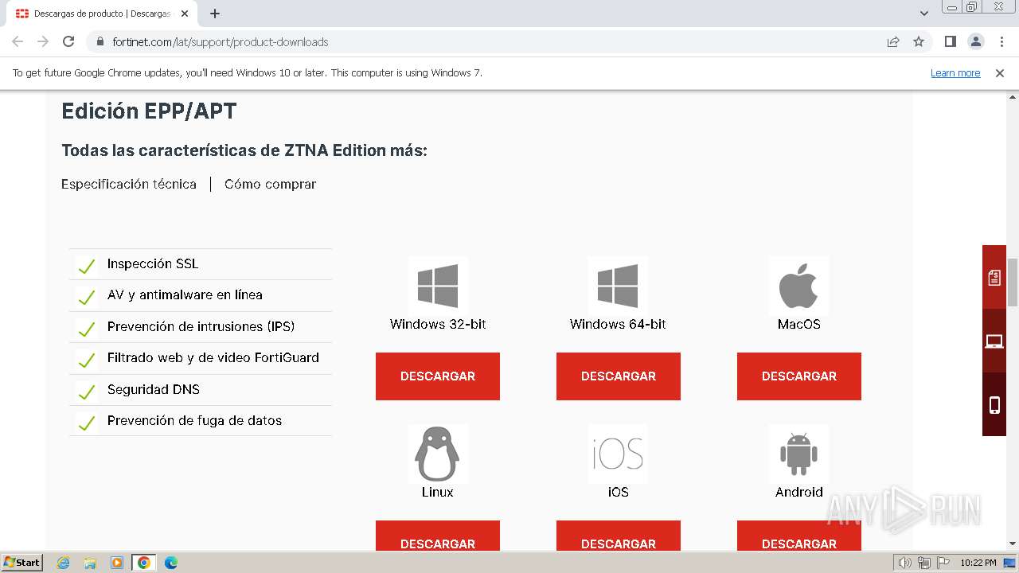
Task: Share this page via the share icon
Action: [x=893, y=41]
